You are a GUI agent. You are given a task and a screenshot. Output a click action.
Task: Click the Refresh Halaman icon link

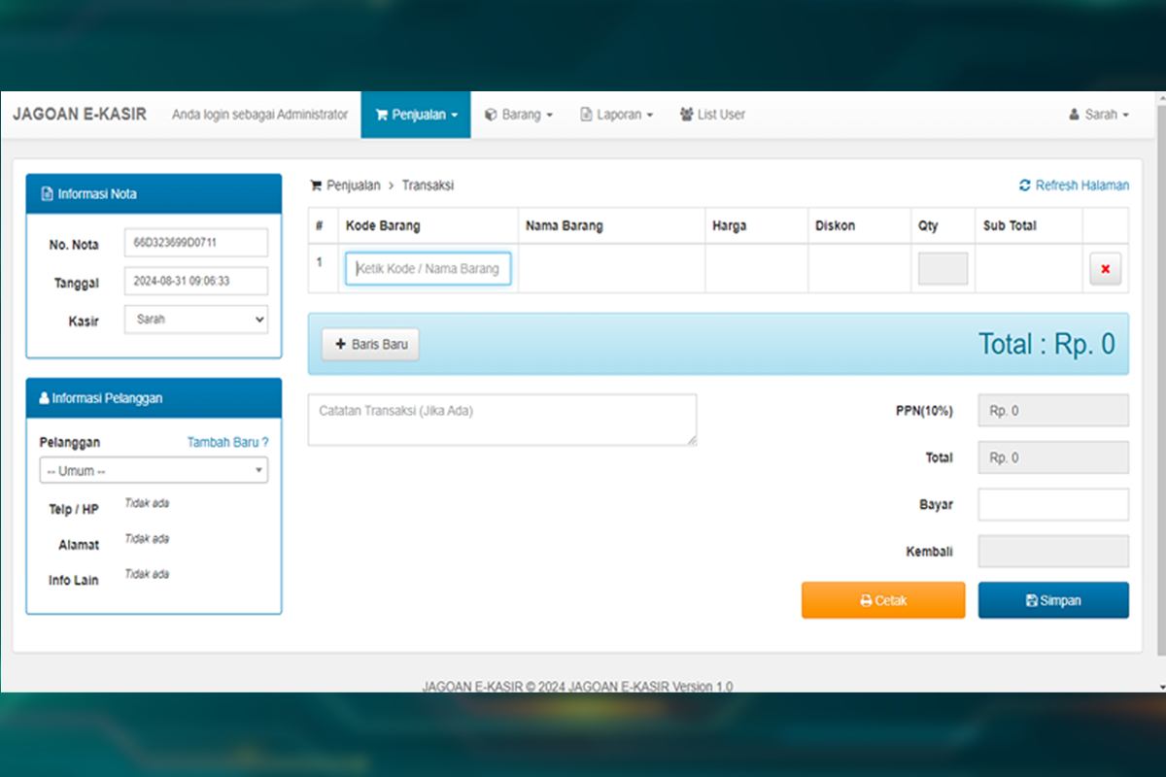[x=1074, y=186]
